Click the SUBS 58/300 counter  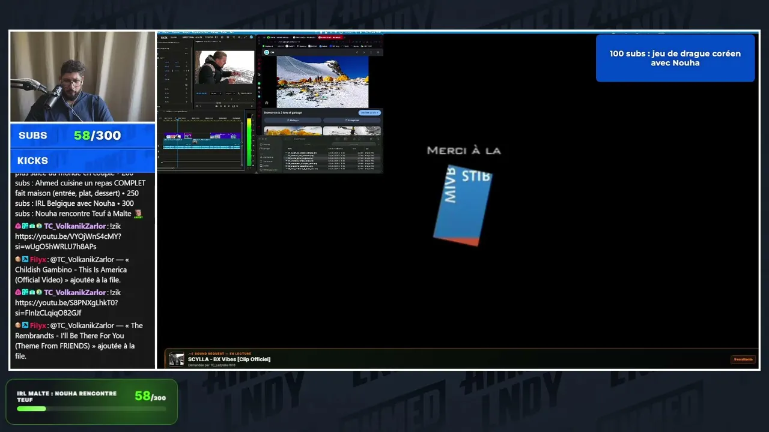[82, 136]
